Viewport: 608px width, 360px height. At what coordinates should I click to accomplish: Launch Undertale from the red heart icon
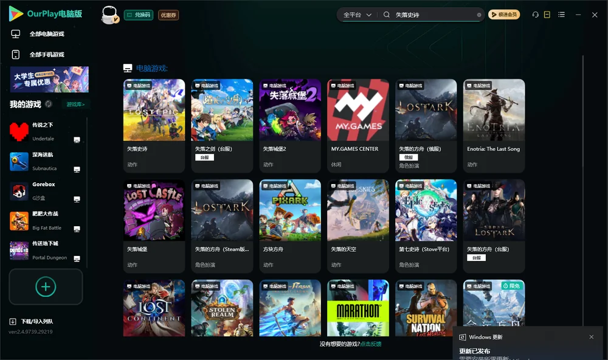coord(19,131)
